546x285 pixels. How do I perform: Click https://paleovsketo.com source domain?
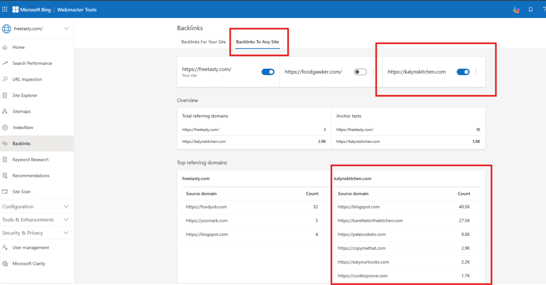coord(362,234)
